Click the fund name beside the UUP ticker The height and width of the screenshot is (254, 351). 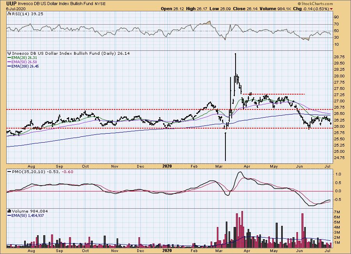point(55,4)
